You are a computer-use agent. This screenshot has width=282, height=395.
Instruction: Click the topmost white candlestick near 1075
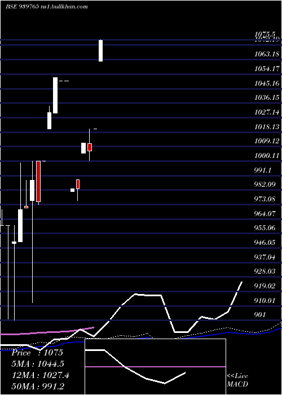pyautogui.click(x=100, y=50)
